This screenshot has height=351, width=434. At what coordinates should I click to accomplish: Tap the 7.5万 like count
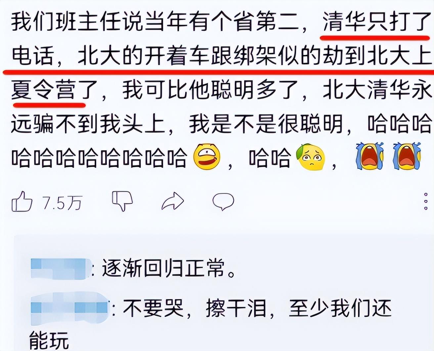coord(62,202)
